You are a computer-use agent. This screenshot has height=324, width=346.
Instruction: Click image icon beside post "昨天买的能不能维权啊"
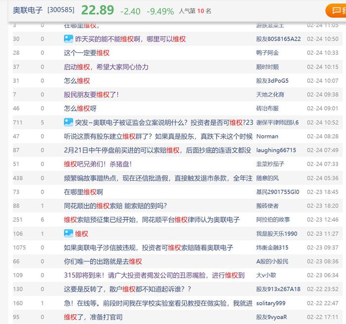click(x=68, y=39)
